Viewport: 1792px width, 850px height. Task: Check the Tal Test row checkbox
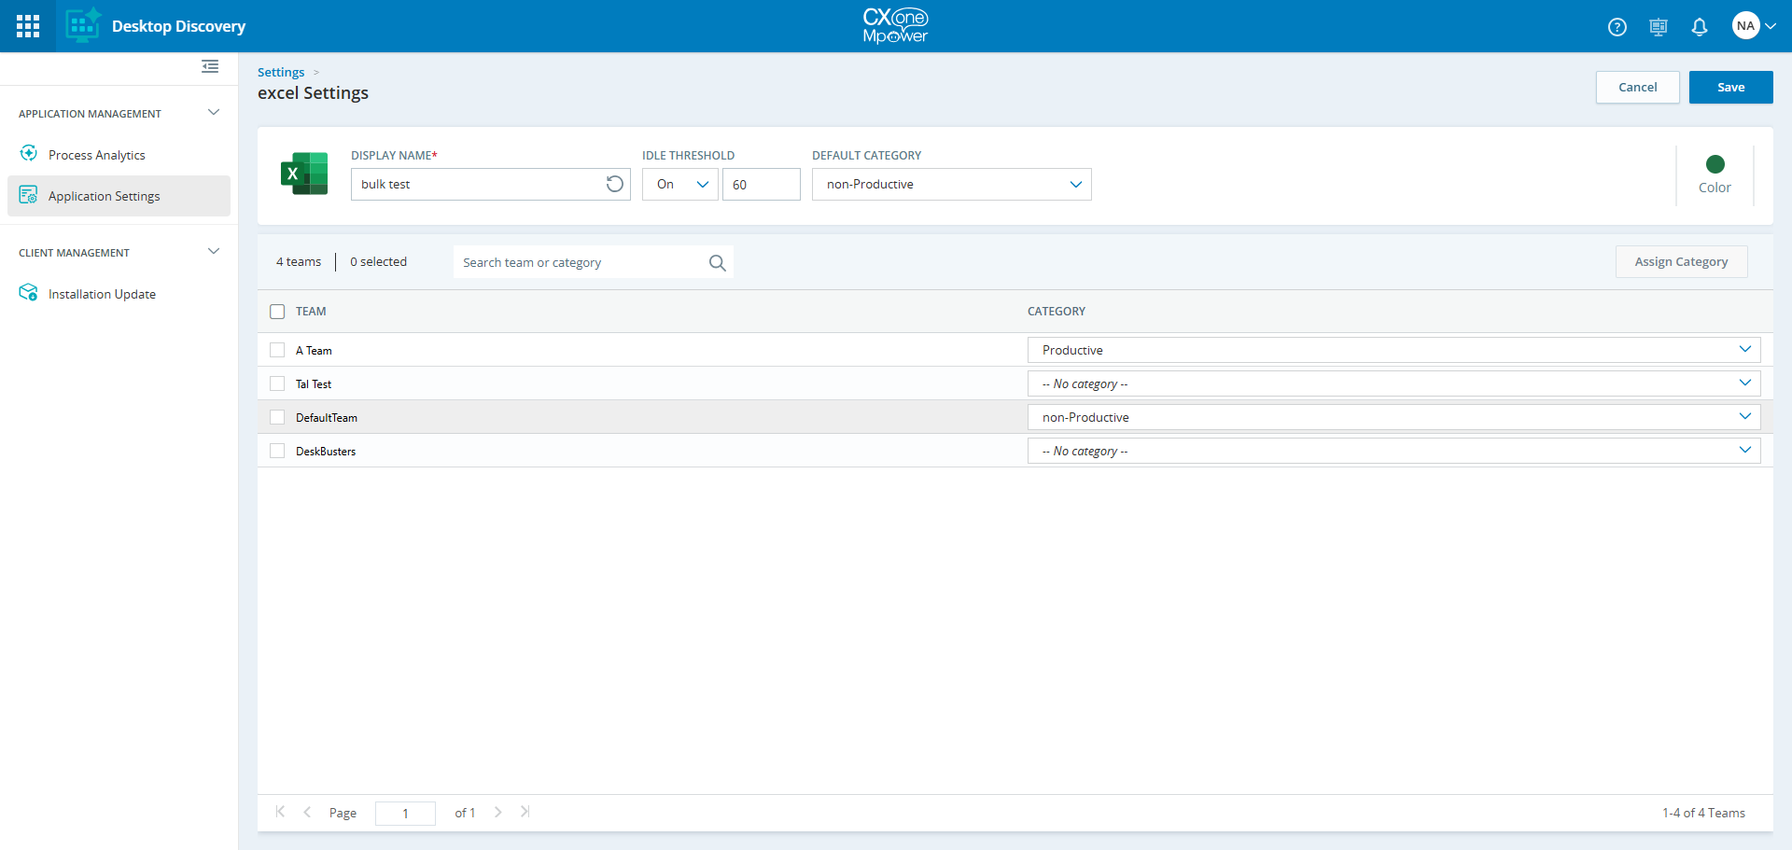277,383
